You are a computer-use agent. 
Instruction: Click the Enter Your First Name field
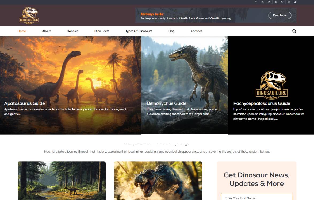click(256, 198)
